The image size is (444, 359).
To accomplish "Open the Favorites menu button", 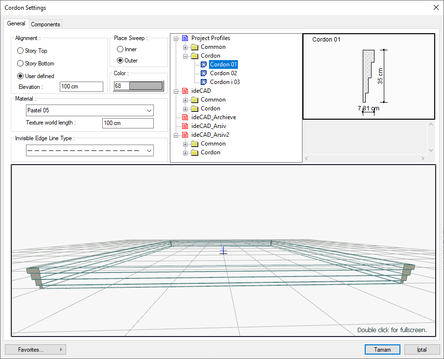I will (x=35, y=350).
